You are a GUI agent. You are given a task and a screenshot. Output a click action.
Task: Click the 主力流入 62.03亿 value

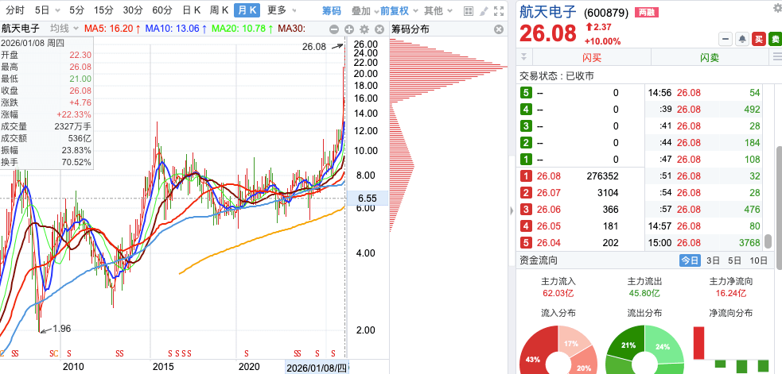click(x=558, y=293)
